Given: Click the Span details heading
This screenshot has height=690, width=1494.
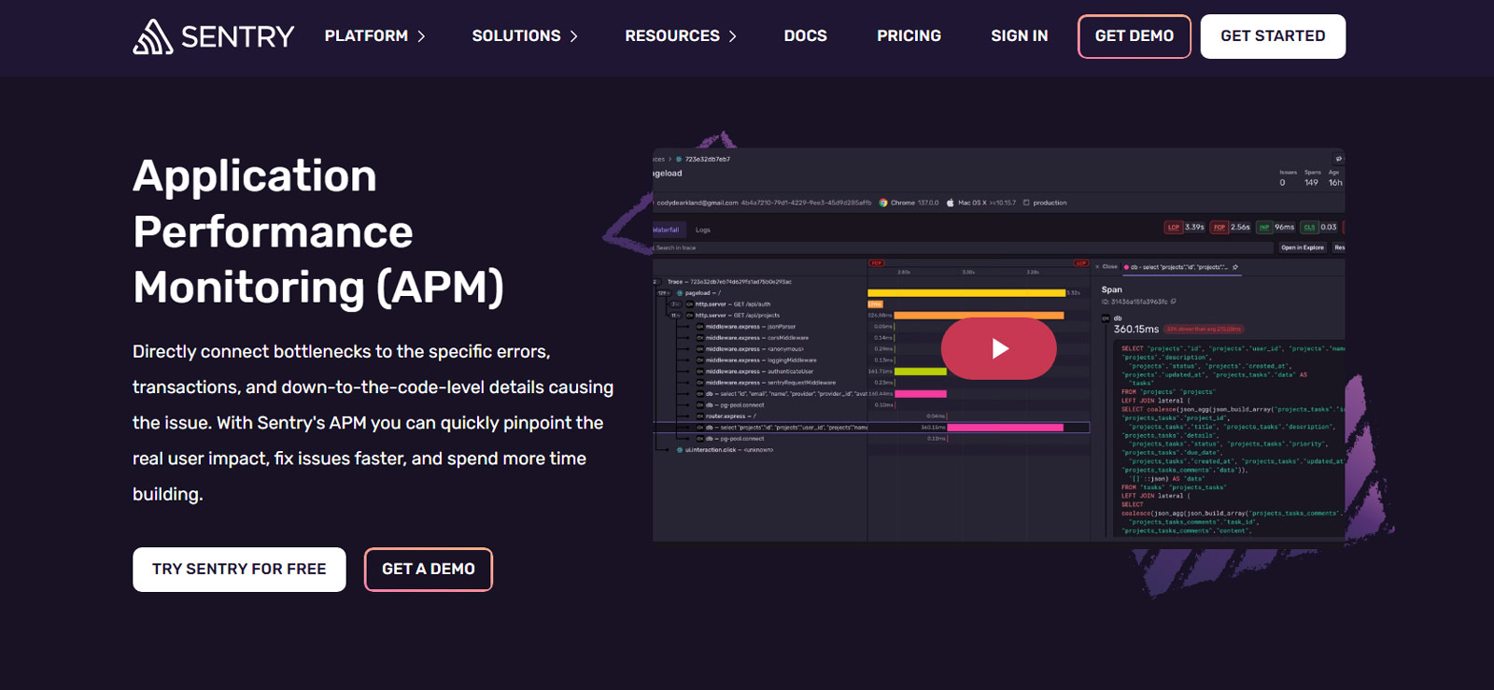Looking at the screenshot, I should click(x=1111, y=289).
